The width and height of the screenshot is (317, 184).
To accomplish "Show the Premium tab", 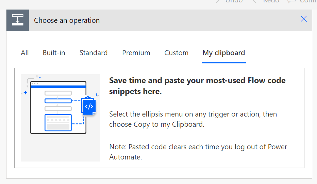I will pyautogui.click(x=136, y=53).
